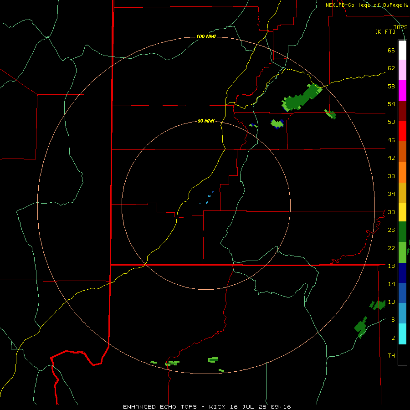This screenshot has height=410, width=410.
Task: Click the light green swatch near 22
Action: point(402,252)
